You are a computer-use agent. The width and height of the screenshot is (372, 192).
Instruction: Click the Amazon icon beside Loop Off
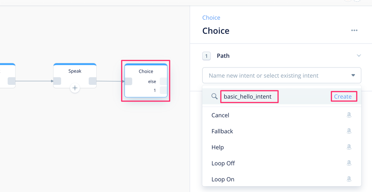click(x=349, y=163)
